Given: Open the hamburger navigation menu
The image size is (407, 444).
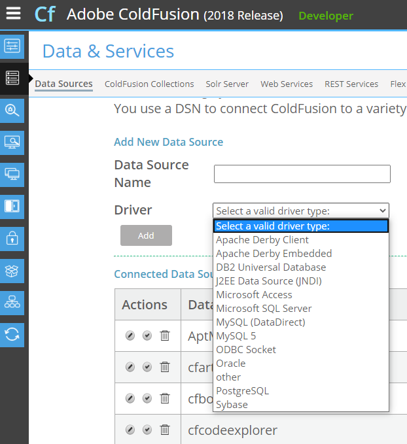Looking at the screenshot, I should pos(13,14).
